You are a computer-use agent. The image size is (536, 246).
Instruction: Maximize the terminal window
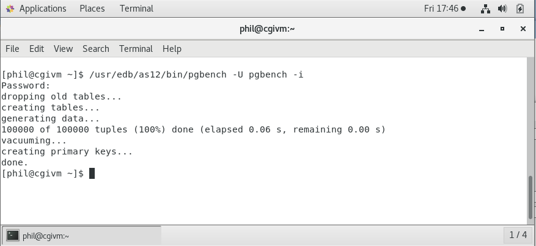click(x=502, y=29)
